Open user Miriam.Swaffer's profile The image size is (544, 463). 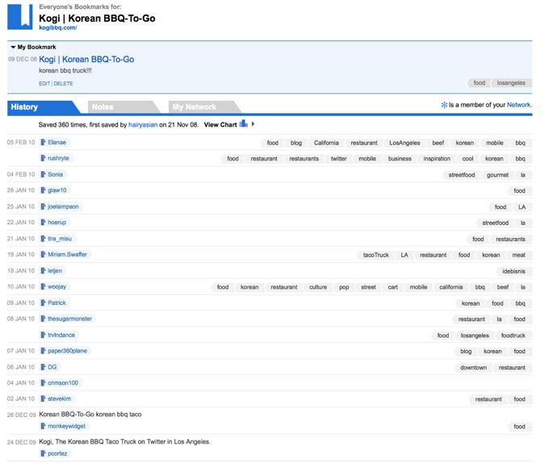67,255
